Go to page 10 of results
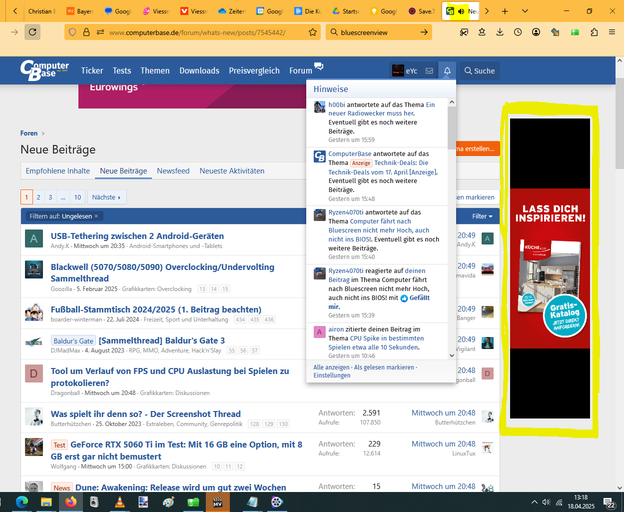This screenshot has width=624, height=512. tap(77, 197)
